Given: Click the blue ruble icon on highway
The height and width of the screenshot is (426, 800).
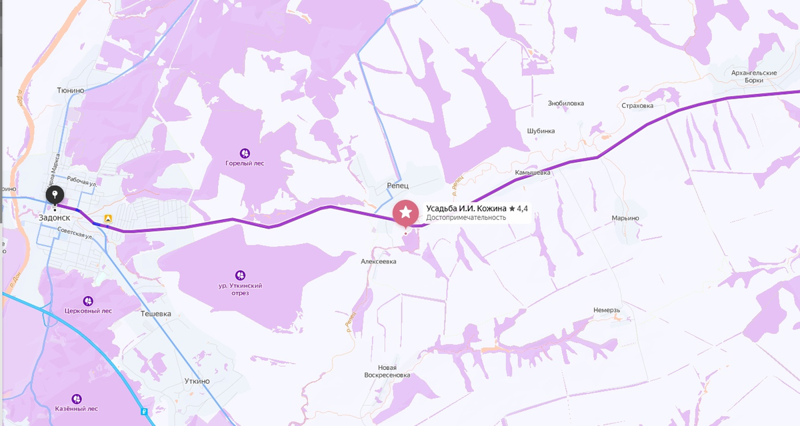Looking at the screenshot, I should coord(144,412).
